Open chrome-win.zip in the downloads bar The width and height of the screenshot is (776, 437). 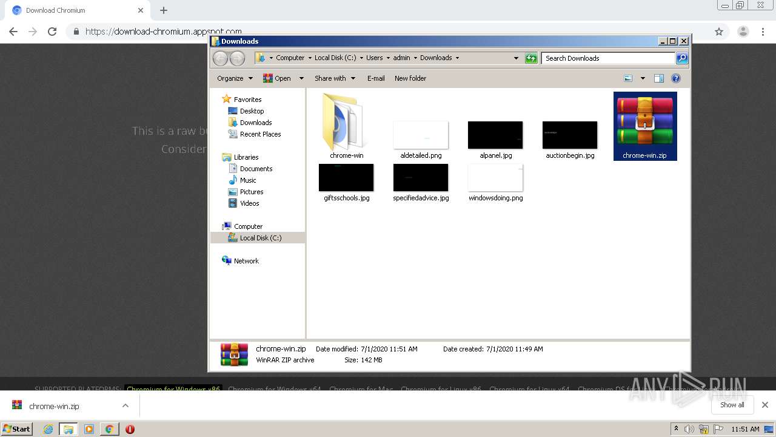54,406
